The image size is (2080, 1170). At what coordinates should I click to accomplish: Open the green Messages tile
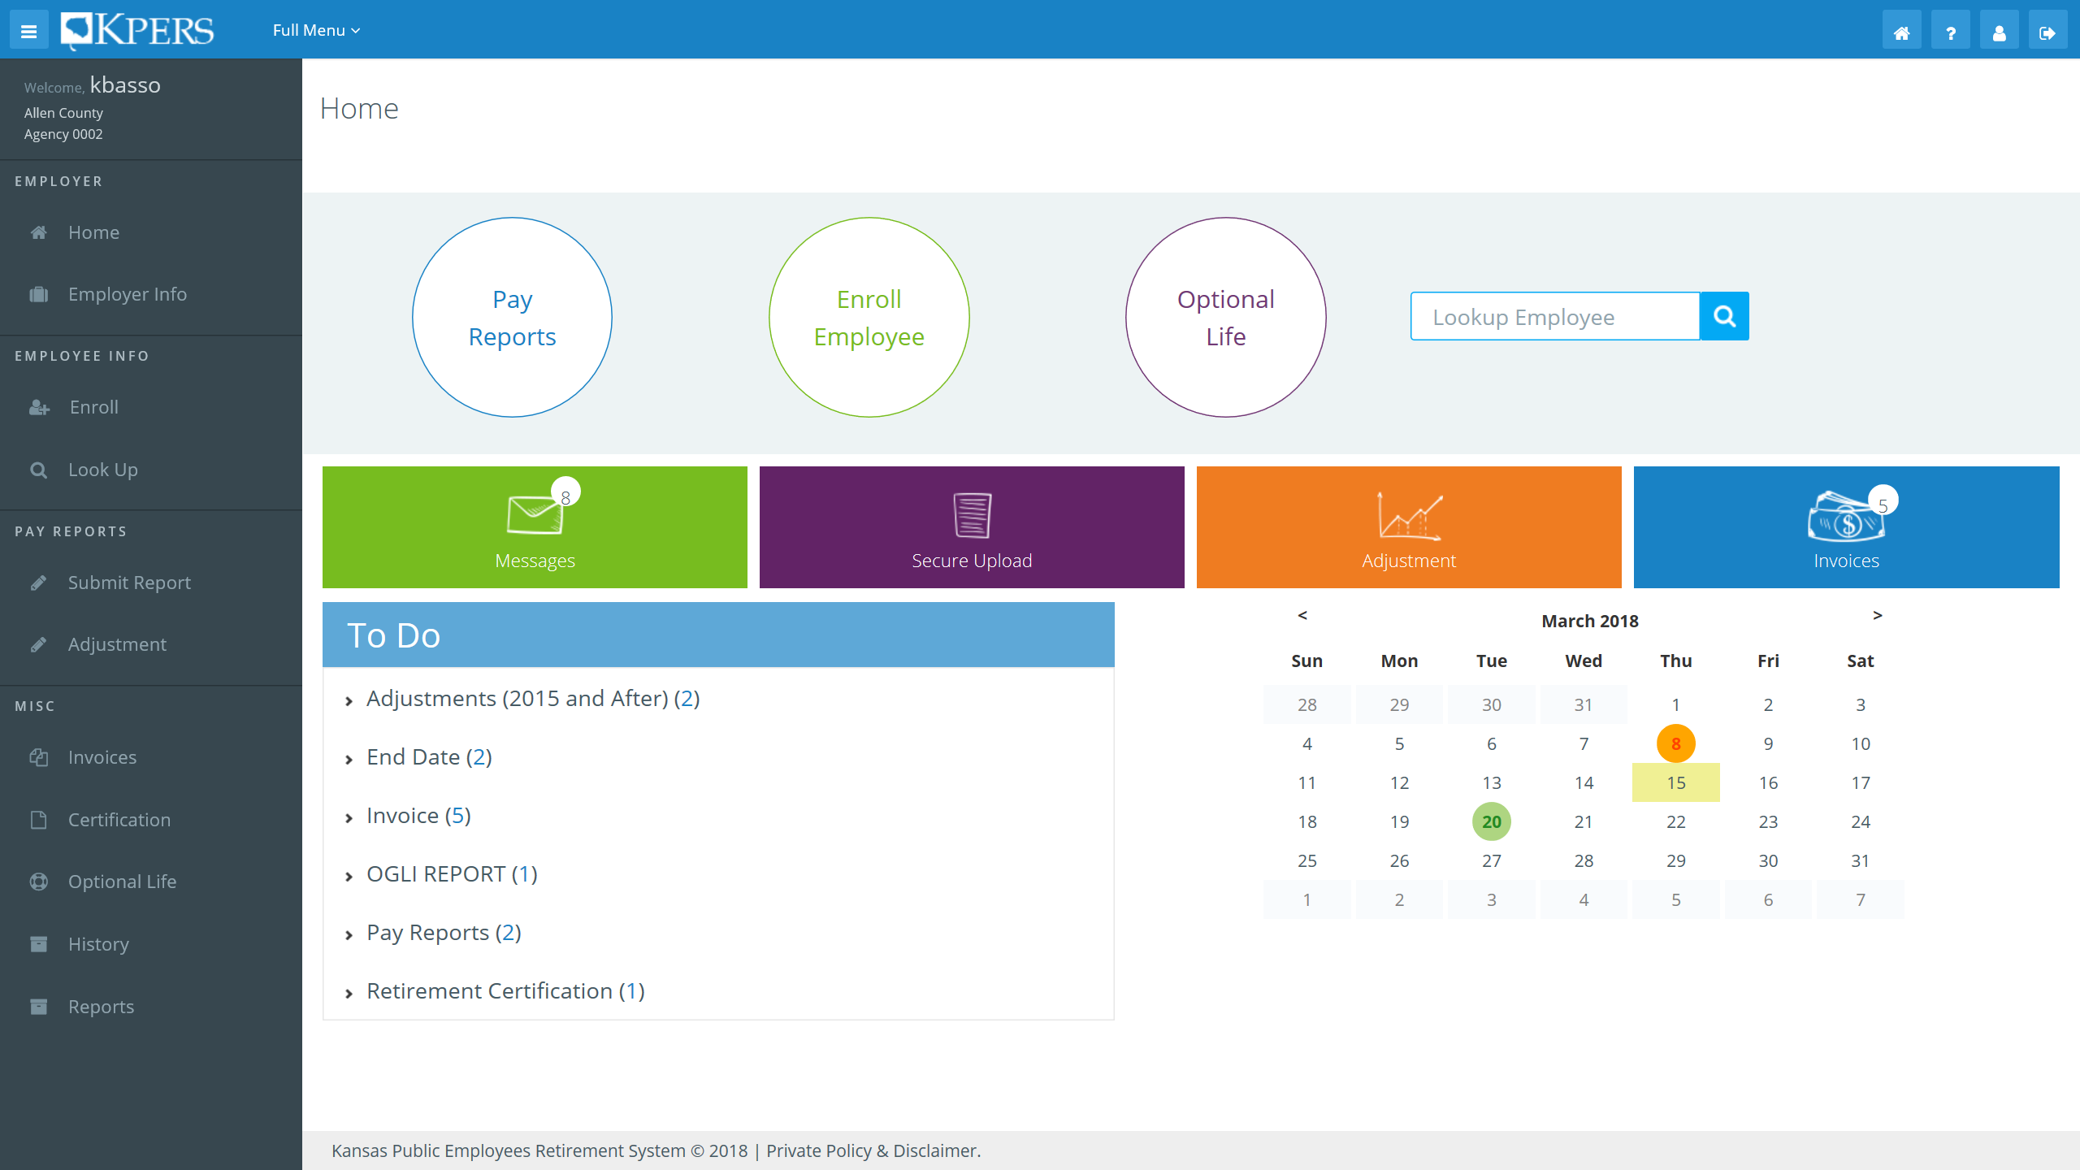pyautogui.click(x=535, y=527)
